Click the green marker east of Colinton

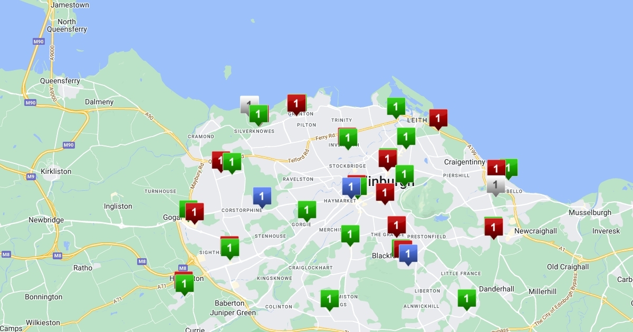point(330,299)
